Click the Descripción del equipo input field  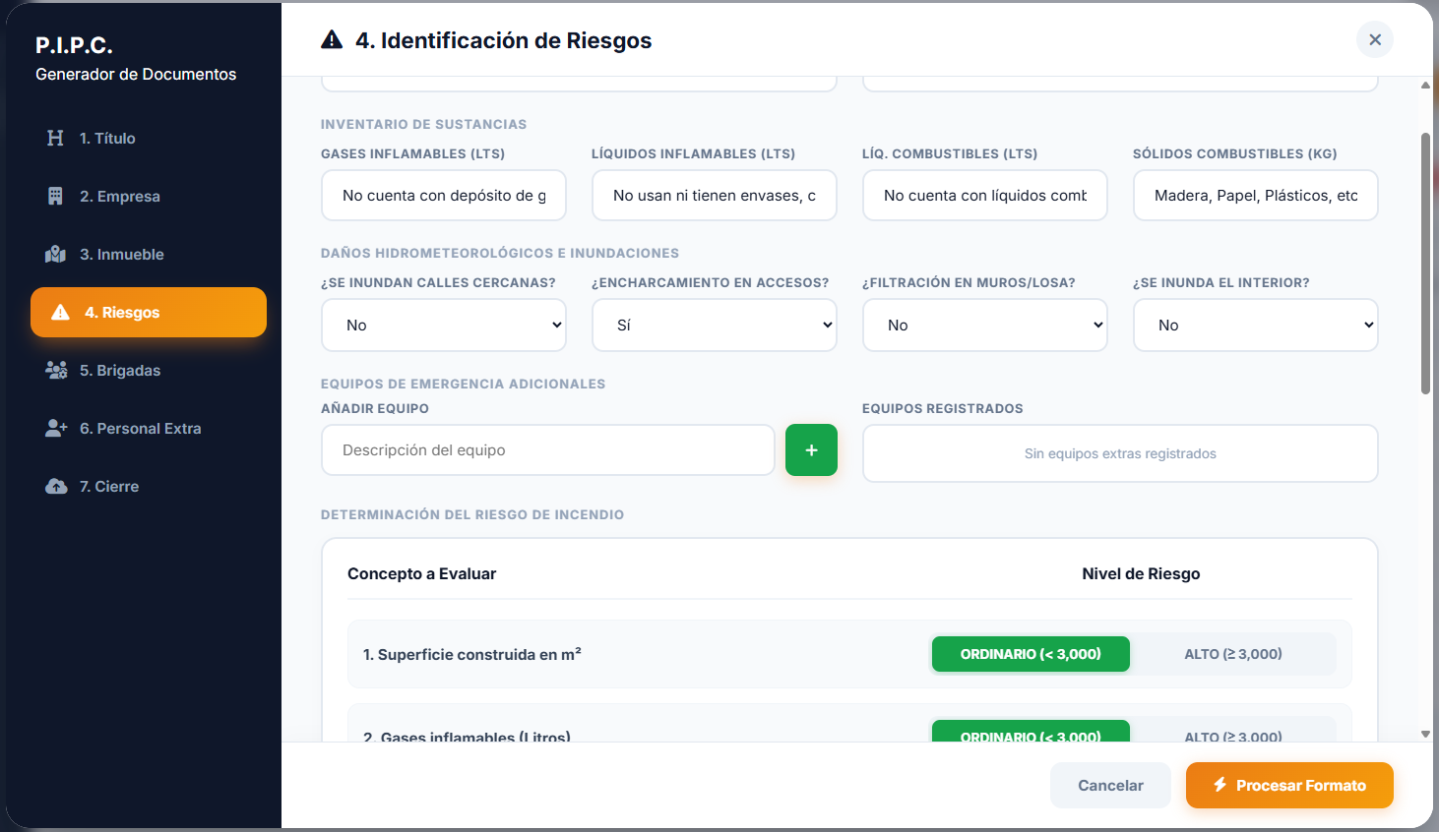click(x=548, y=449)
